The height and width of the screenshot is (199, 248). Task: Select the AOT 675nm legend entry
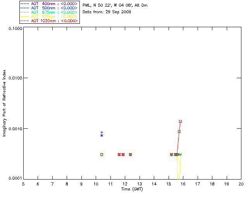point(49,12)
